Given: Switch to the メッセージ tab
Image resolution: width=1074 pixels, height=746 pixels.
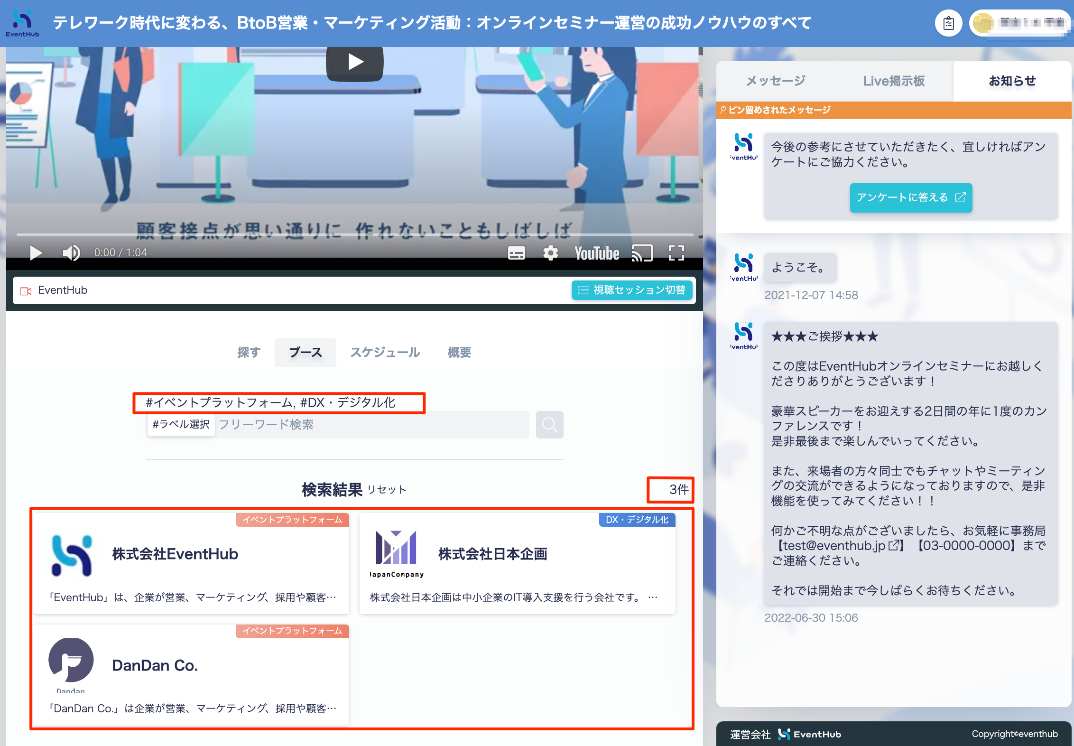Looking at the screenshot, I should [x=776, y=81].
